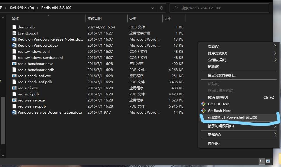The width and height of the screenshot is (281, 167).
Task: Click the EventLog.dll file icon
Action: (x=14, y=33)
